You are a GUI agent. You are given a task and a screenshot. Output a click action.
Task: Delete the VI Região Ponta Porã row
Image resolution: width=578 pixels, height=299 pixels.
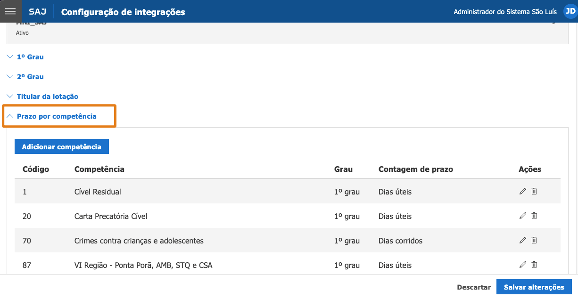pyautogui.click(x=534, y=265)
